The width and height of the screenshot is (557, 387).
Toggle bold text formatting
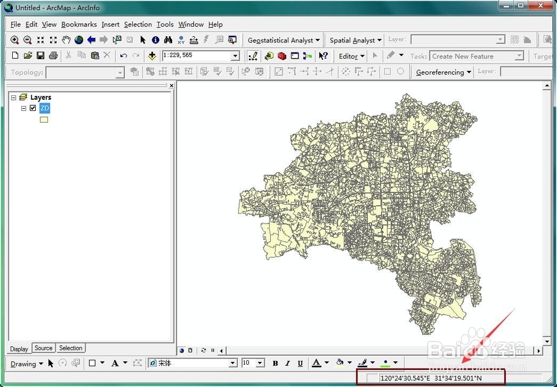pyautogui.click(x=275, y=363)
